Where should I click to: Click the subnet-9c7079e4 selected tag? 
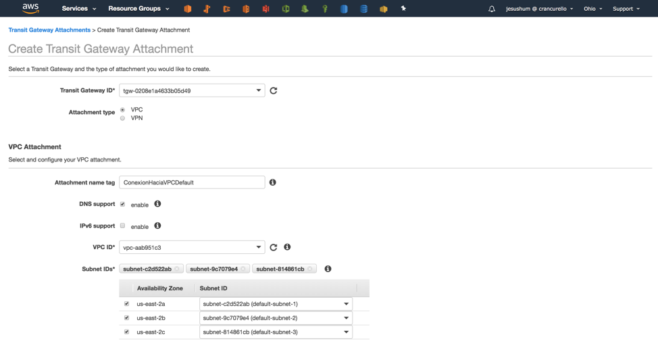[218, 269]
